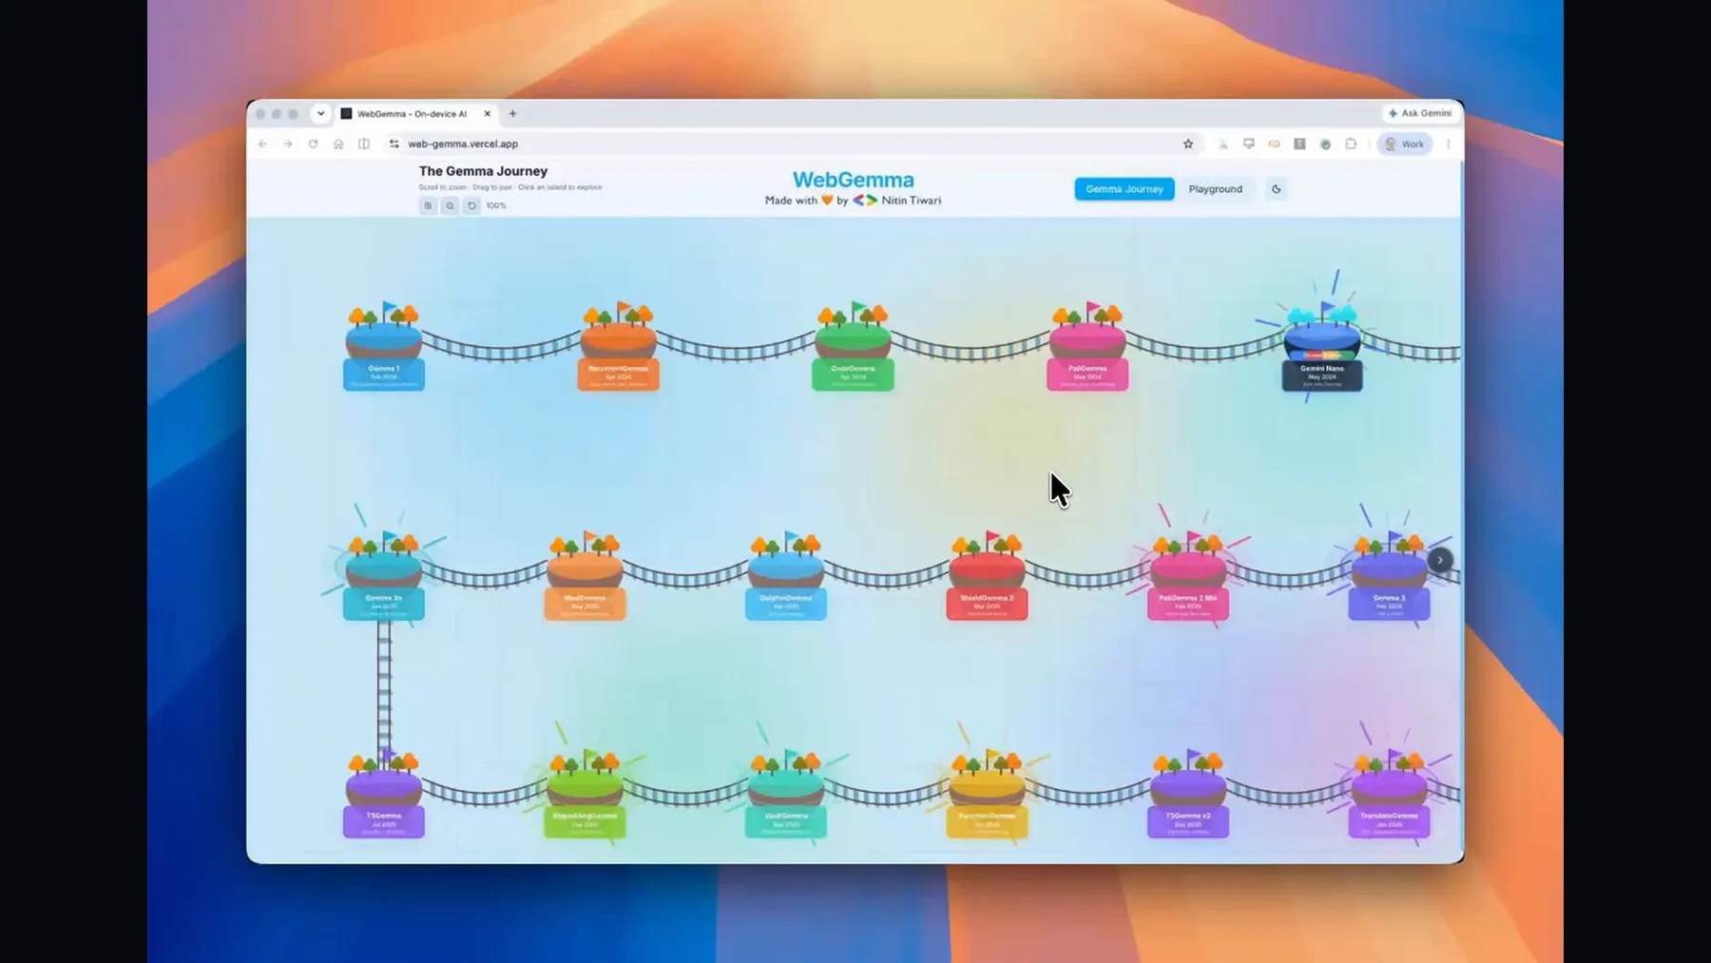Open the MedGemma island
Viewport: 1711px width, 963px height.
click(585, 577)
